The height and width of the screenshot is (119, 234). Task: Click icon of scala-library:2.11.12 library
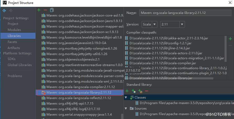click(x=44, y=93)
